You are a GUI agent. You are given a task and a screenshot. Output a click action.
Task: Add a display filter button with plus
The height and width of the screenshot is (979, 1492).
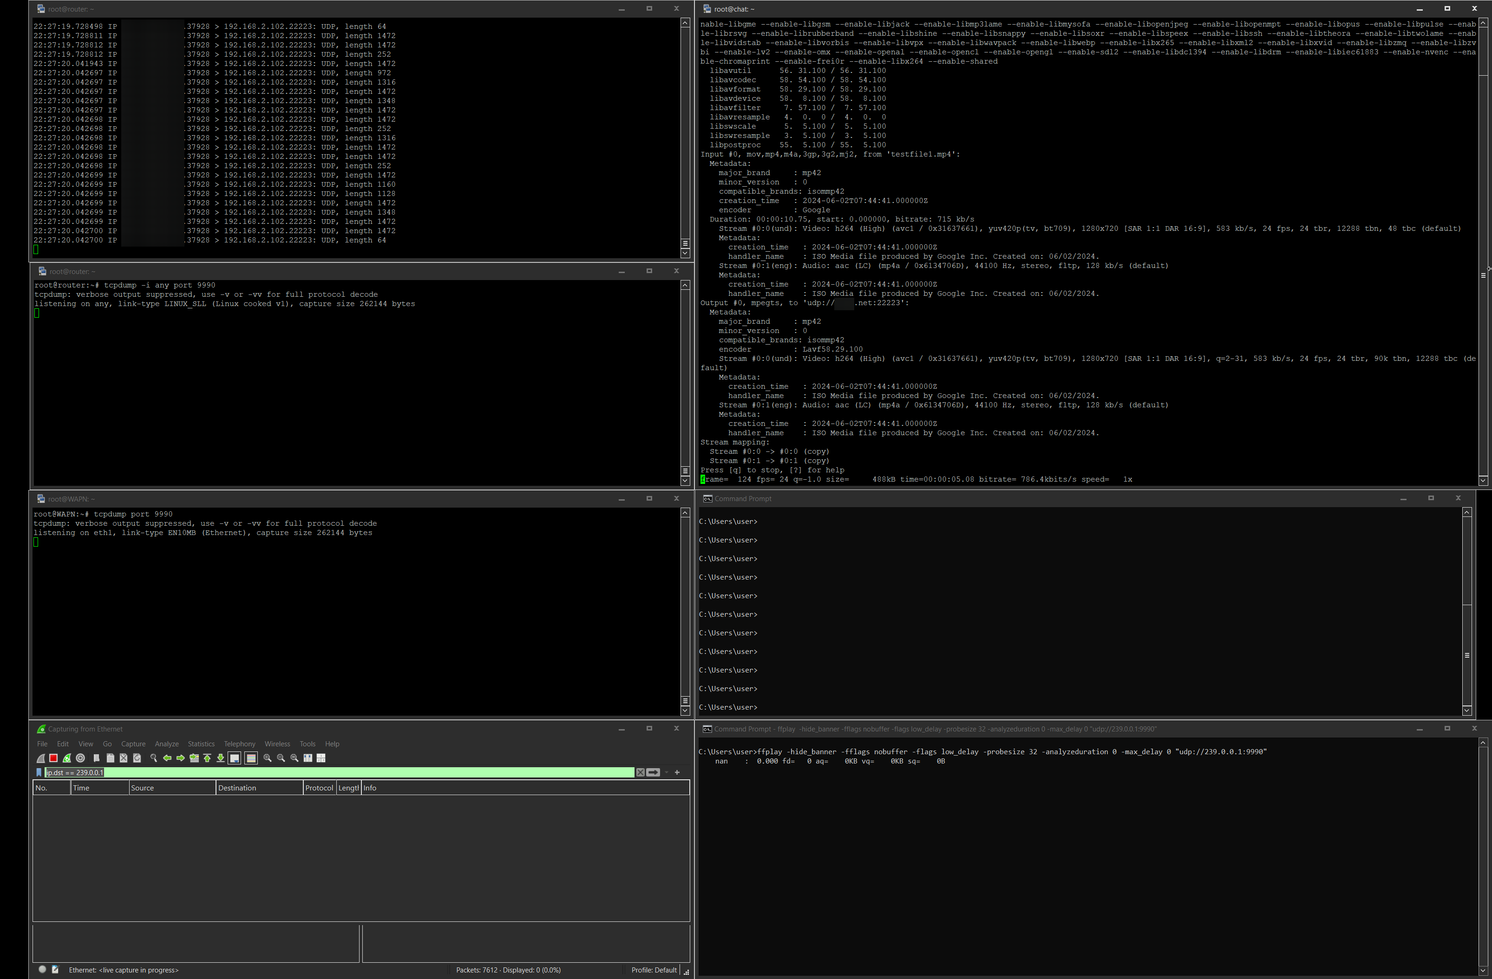click(677, 772)
